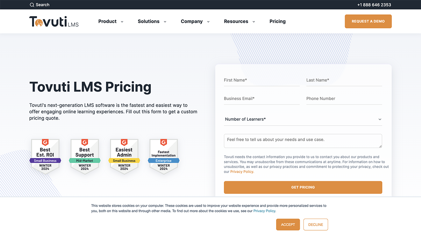Open the Solutions menu chevron

165,21
